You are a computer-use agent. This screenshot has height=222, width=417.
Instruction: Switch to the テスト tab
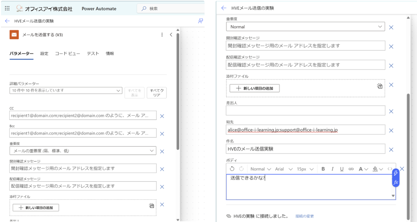93,54
